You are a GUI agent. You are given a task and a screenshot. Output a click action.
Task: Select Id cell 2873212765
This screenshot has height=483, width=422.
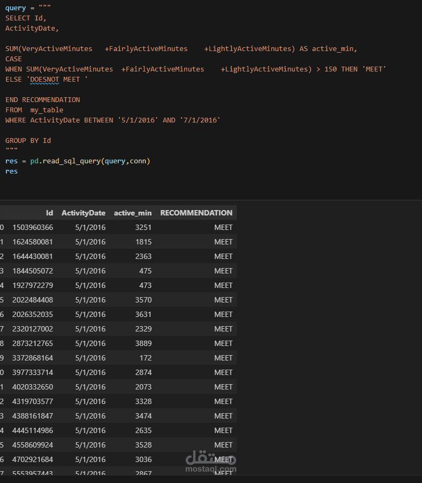pos(33,343)
